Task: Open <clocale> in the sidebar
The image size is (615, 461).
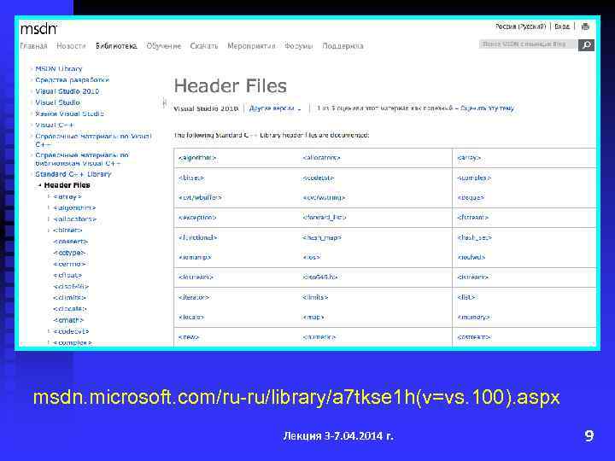Action: [x=70, y=309]
